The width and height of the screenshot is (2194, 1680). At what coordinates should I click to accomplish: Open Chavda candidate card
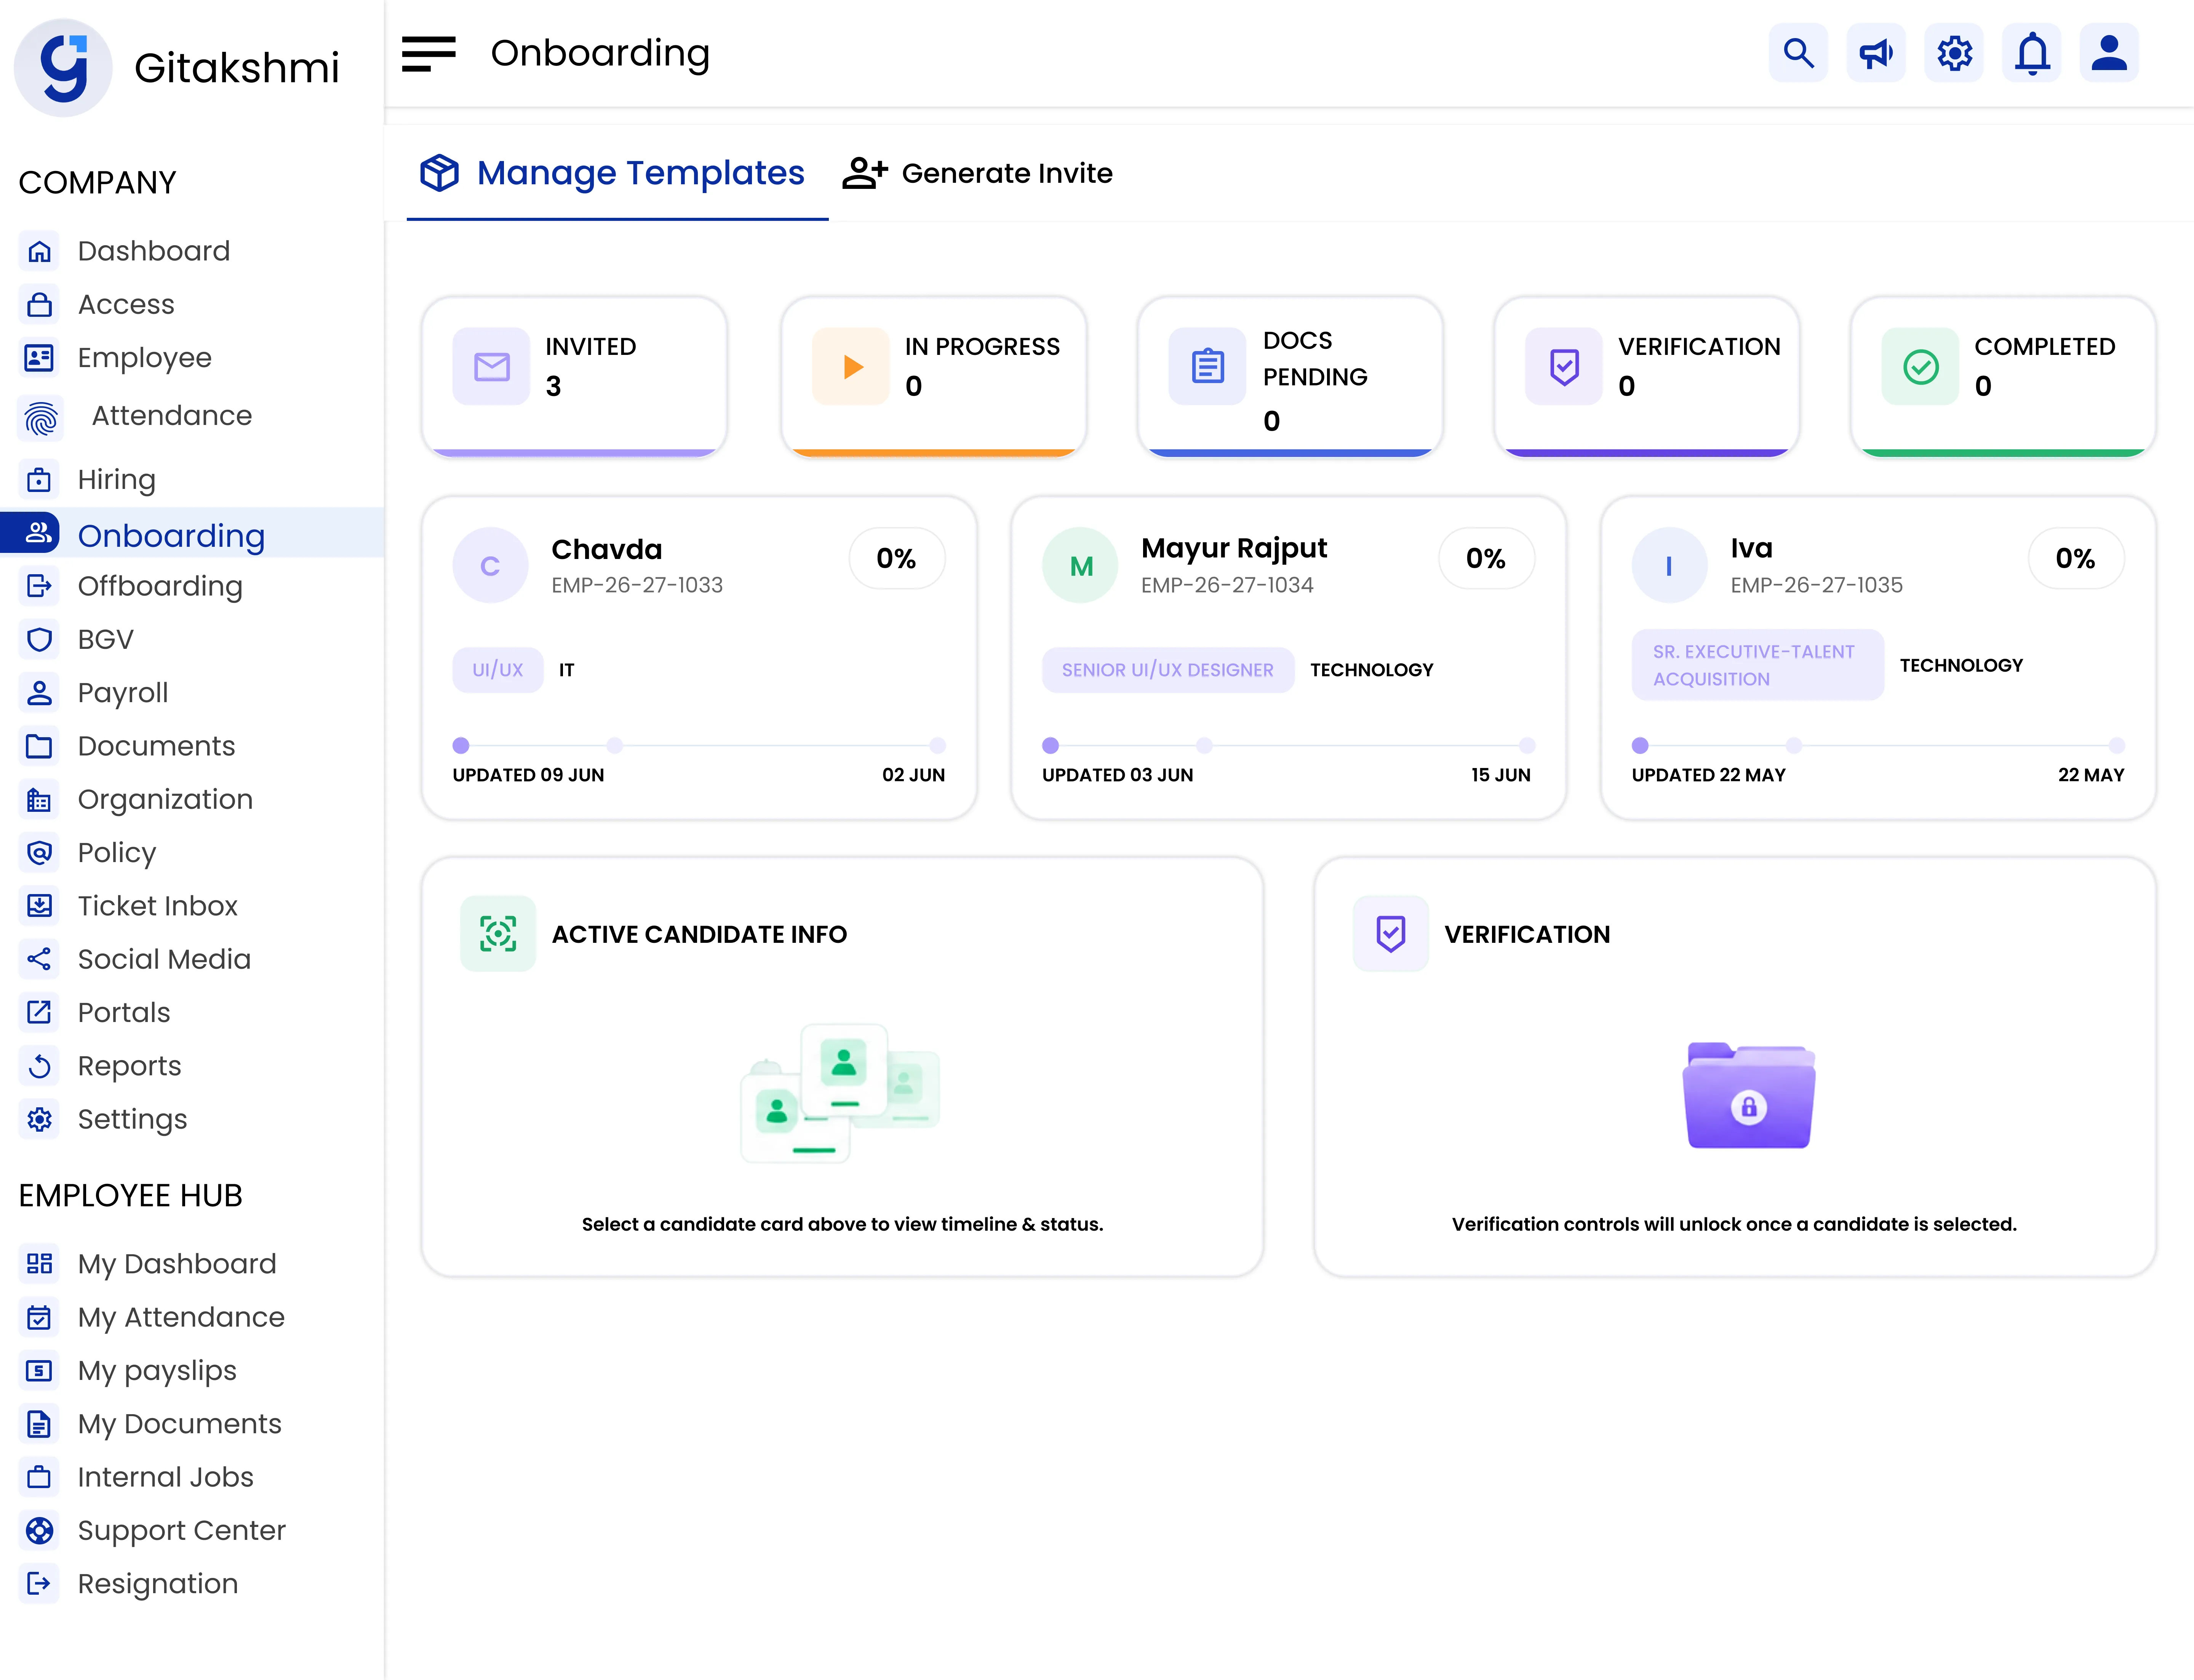click(699, 658)
